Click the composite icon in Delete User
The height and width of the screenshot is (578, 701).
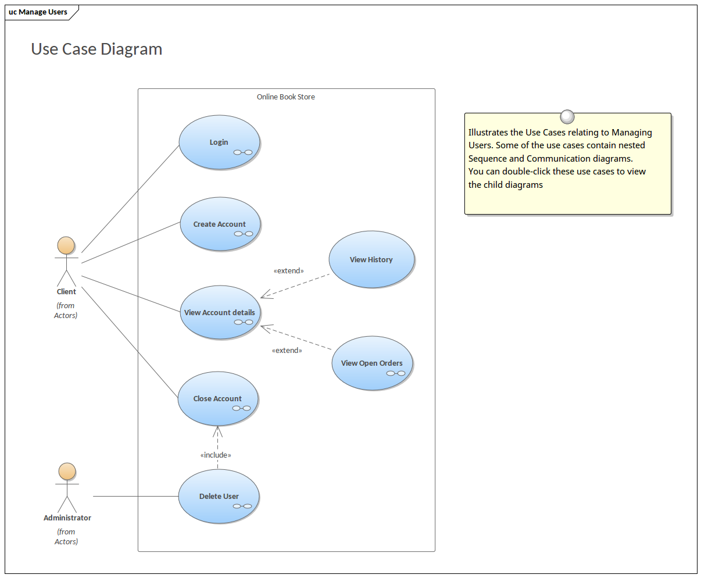242,506
